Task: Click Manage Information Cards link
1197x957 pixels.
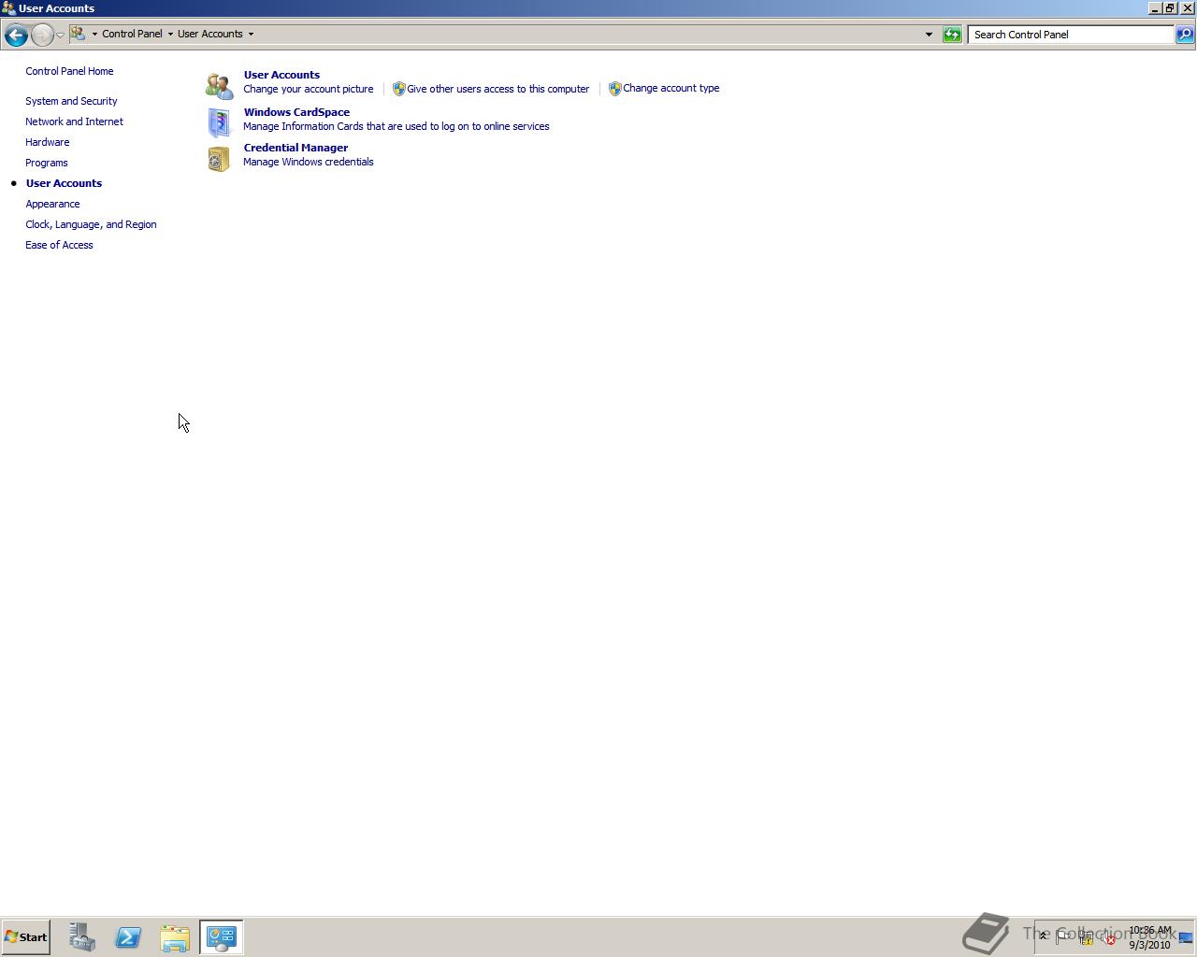Action: [396, 126]
